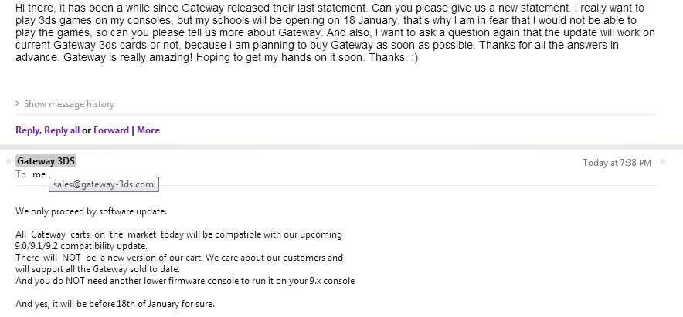Click the "To" recipient label
Image resolution: width=683 pixels, height=317 pixels.
21,174
